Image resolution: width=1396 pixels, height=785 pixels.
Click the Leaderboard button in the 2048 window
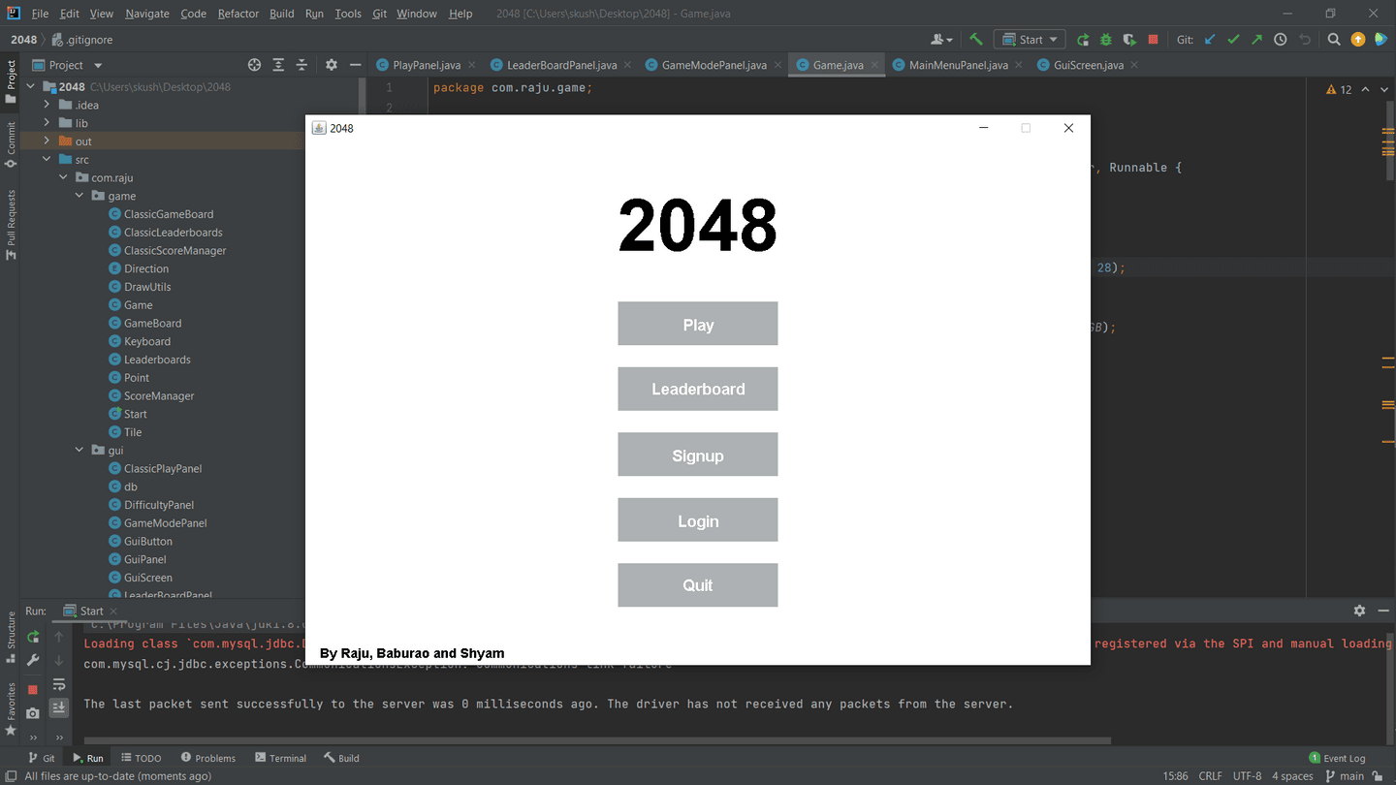[698, 389]
